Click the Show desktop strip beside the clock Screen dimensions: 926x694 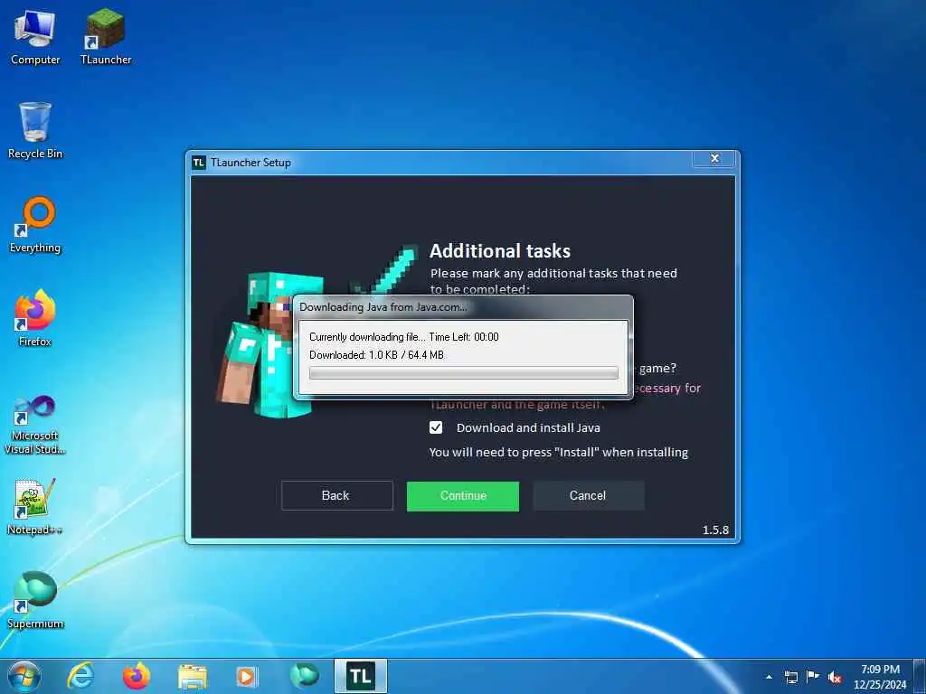click(920, 677)
